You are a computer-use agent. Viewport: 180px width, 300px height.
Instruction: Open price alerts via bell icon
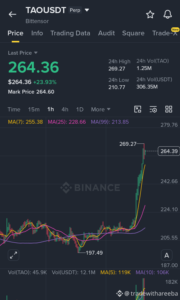(167, 14)
